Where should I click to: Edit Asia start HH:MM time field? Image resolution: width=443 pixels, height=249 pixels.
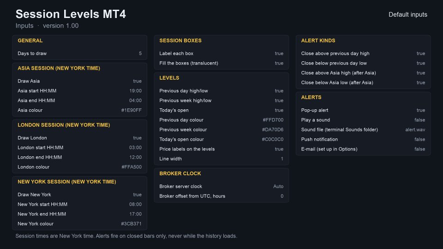coord(135,91)
